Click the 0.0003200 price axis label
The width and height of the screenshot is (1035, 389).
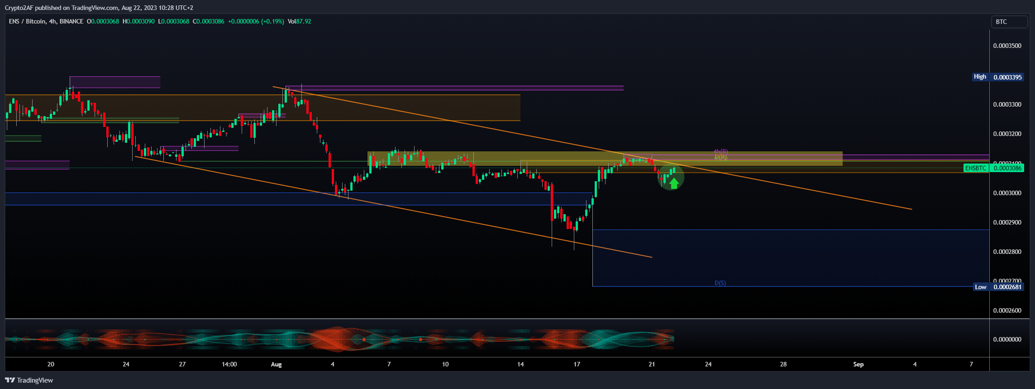(x=1007, y=134)
